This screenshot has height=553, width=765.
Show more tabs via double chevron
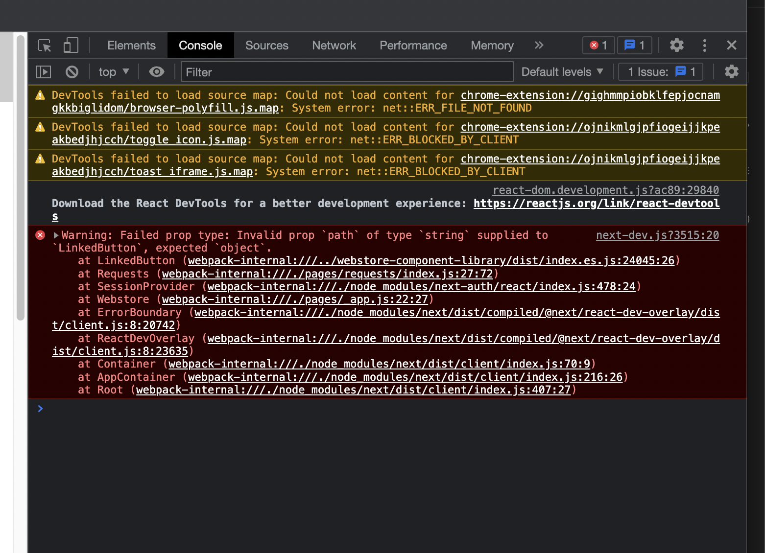(539, 45)
